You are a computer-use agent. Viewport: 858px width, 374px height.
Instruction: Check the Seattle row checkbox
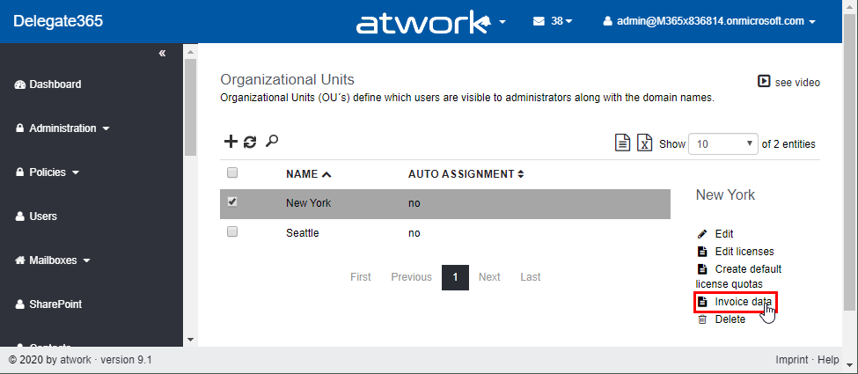click(x=232, y=232)
